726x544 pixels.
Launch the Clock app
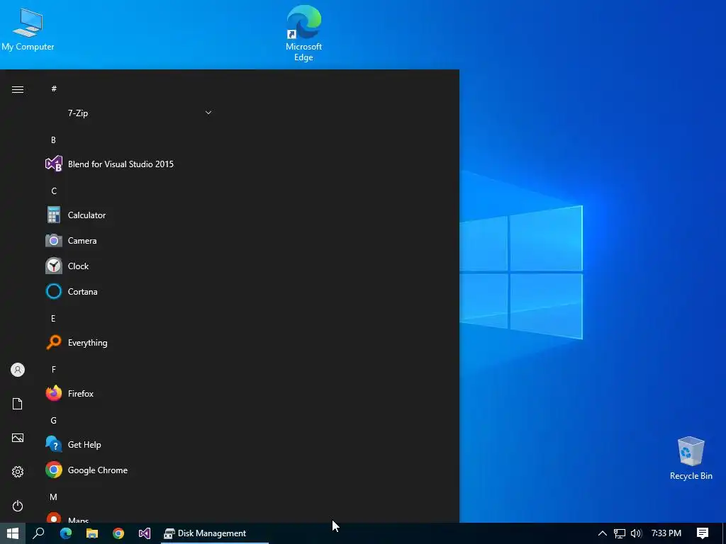point(131,266)
